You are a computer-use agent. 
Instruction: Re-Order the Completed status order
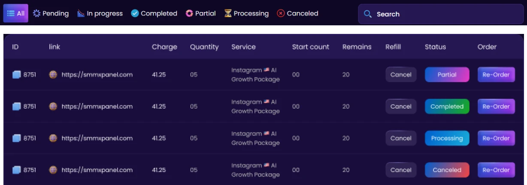tap(496, 106)
